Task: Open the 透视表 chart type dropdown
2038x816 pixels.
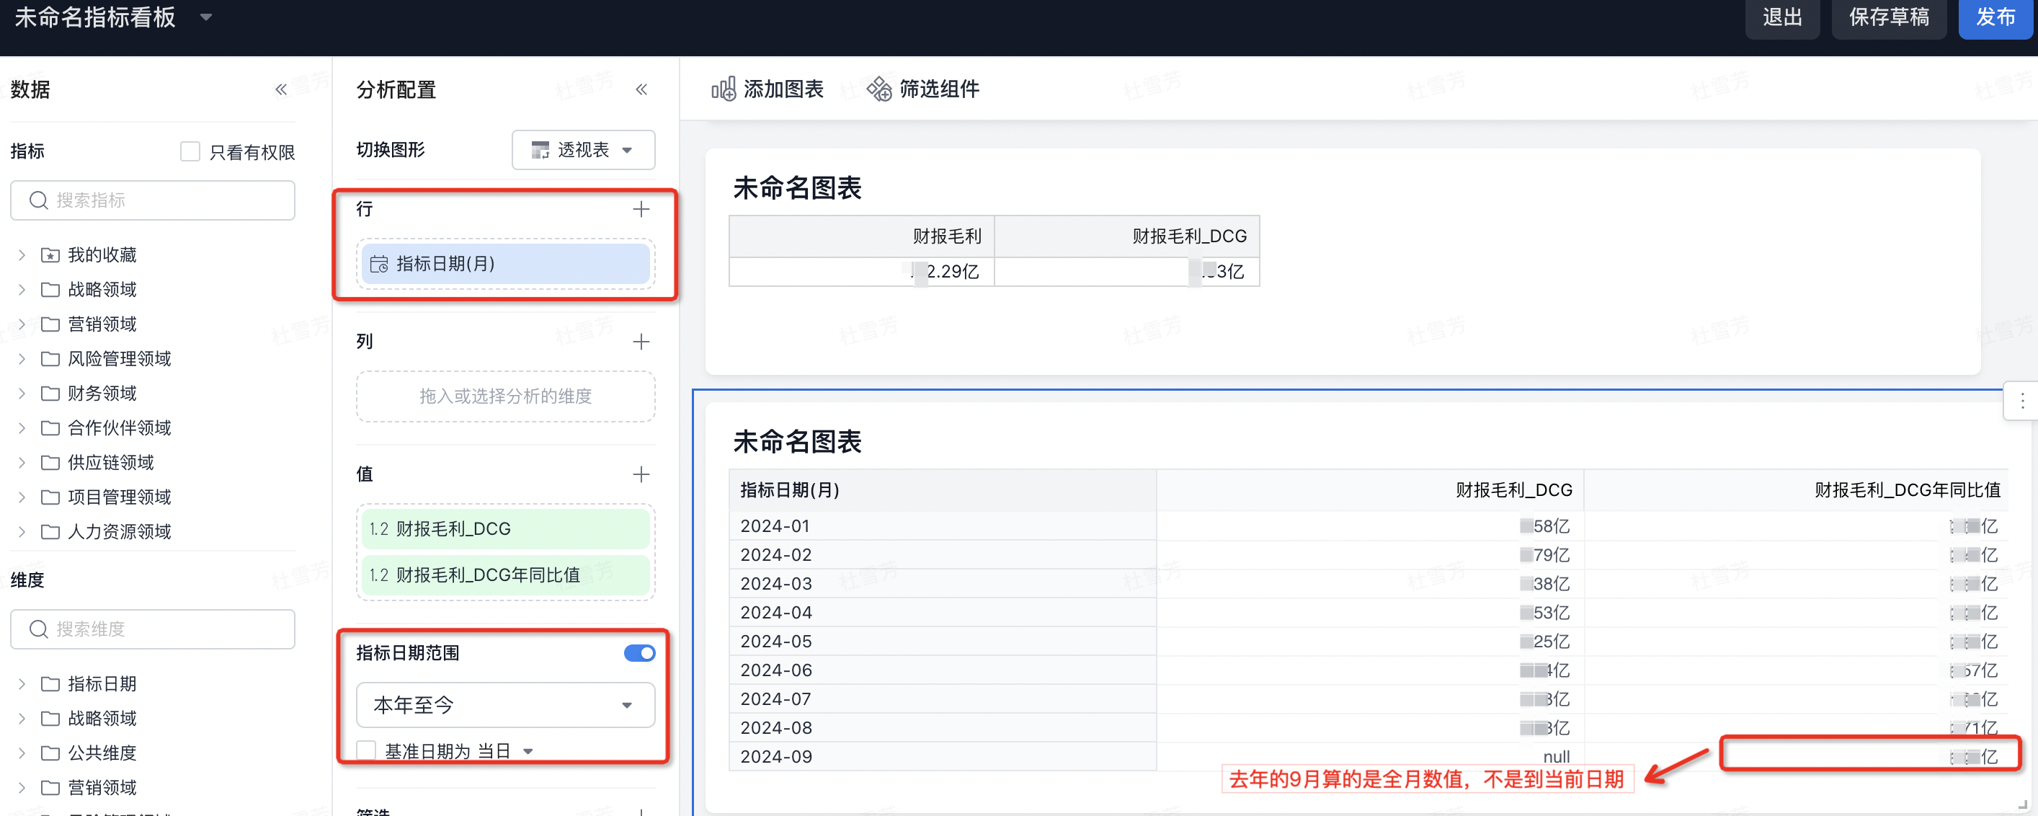Action: [x=583, y=150]
